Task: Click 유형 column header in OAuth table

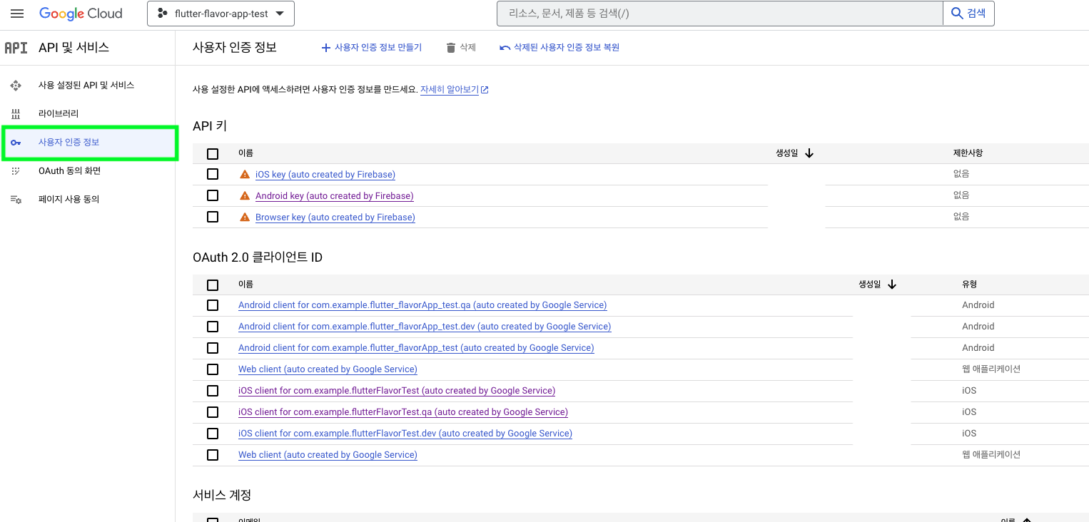Action: (x=969, y=285)
